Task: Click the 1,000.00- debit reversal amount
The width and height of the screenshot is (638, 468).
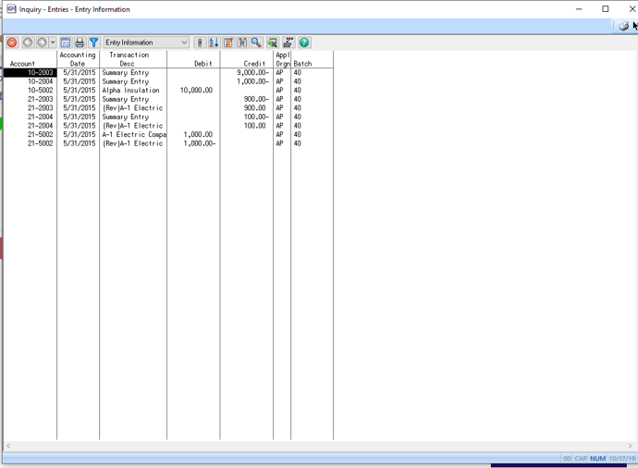Action: pyautogui.click(x=200, y=143)
